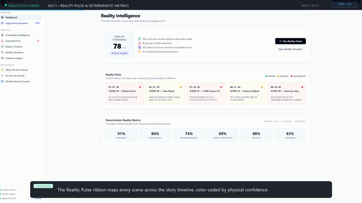362x203 pixels.
Task: Click the metrics formula text
Action: tap(285, 121)
